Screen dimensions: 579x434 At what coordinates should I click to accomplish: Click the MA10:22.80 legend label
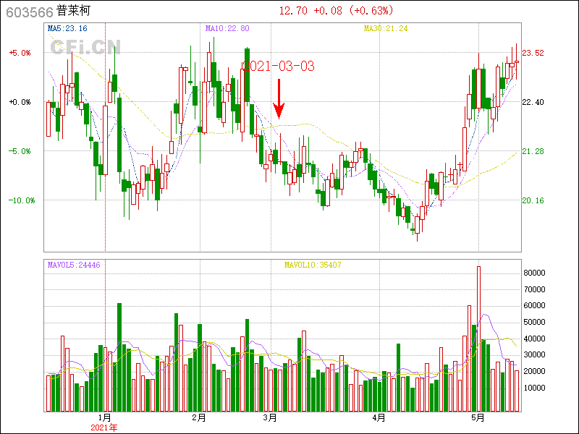(x=227, y=29)
